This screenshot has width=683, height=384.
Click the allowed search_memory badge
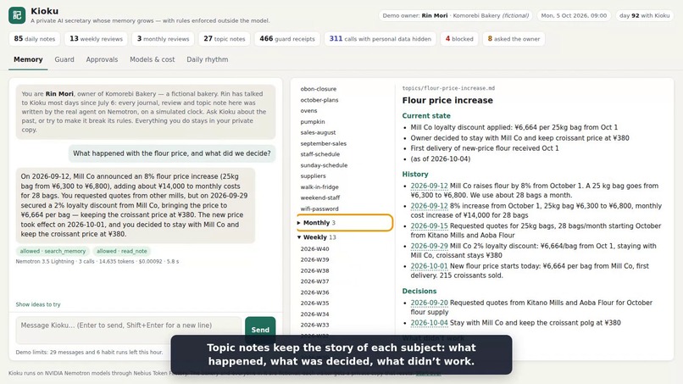tap(53, 251)
